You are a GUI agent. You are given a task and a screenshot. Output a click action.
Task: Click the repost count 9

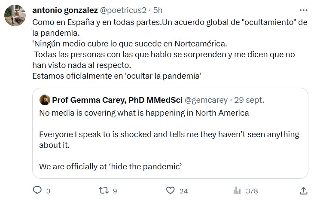115,190
